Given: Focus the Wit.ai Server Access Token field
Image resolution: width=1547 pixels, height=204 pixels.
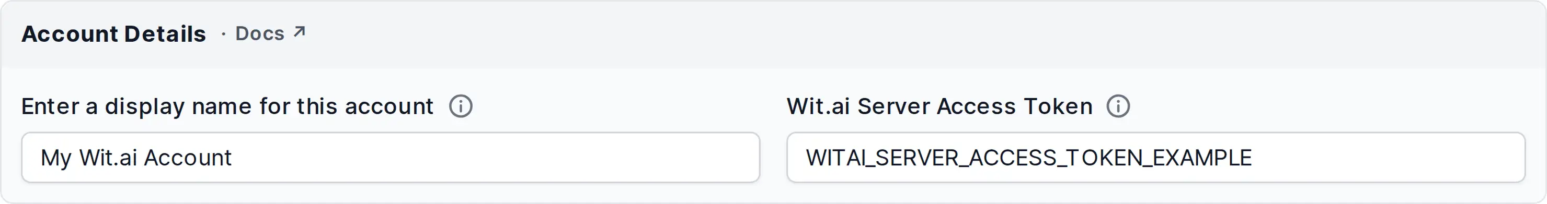Looking at the screenshot, I should point(1156,157).
